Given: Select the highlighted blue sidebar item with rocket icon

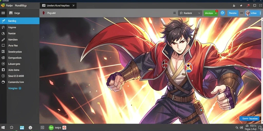Looking at the screenshot, I should click(20, 21).
